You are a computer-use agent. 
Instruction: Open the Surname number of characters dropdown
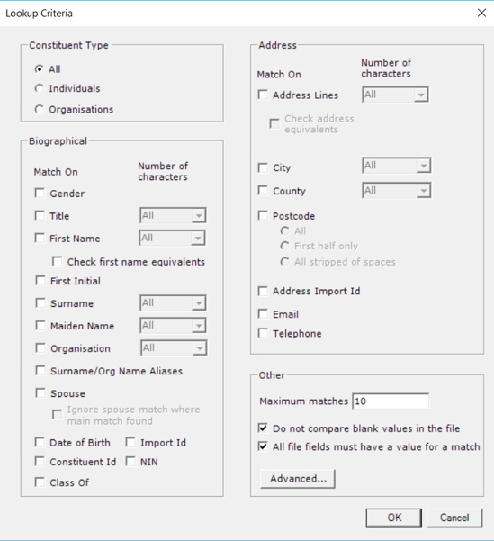tap(173, 303)
